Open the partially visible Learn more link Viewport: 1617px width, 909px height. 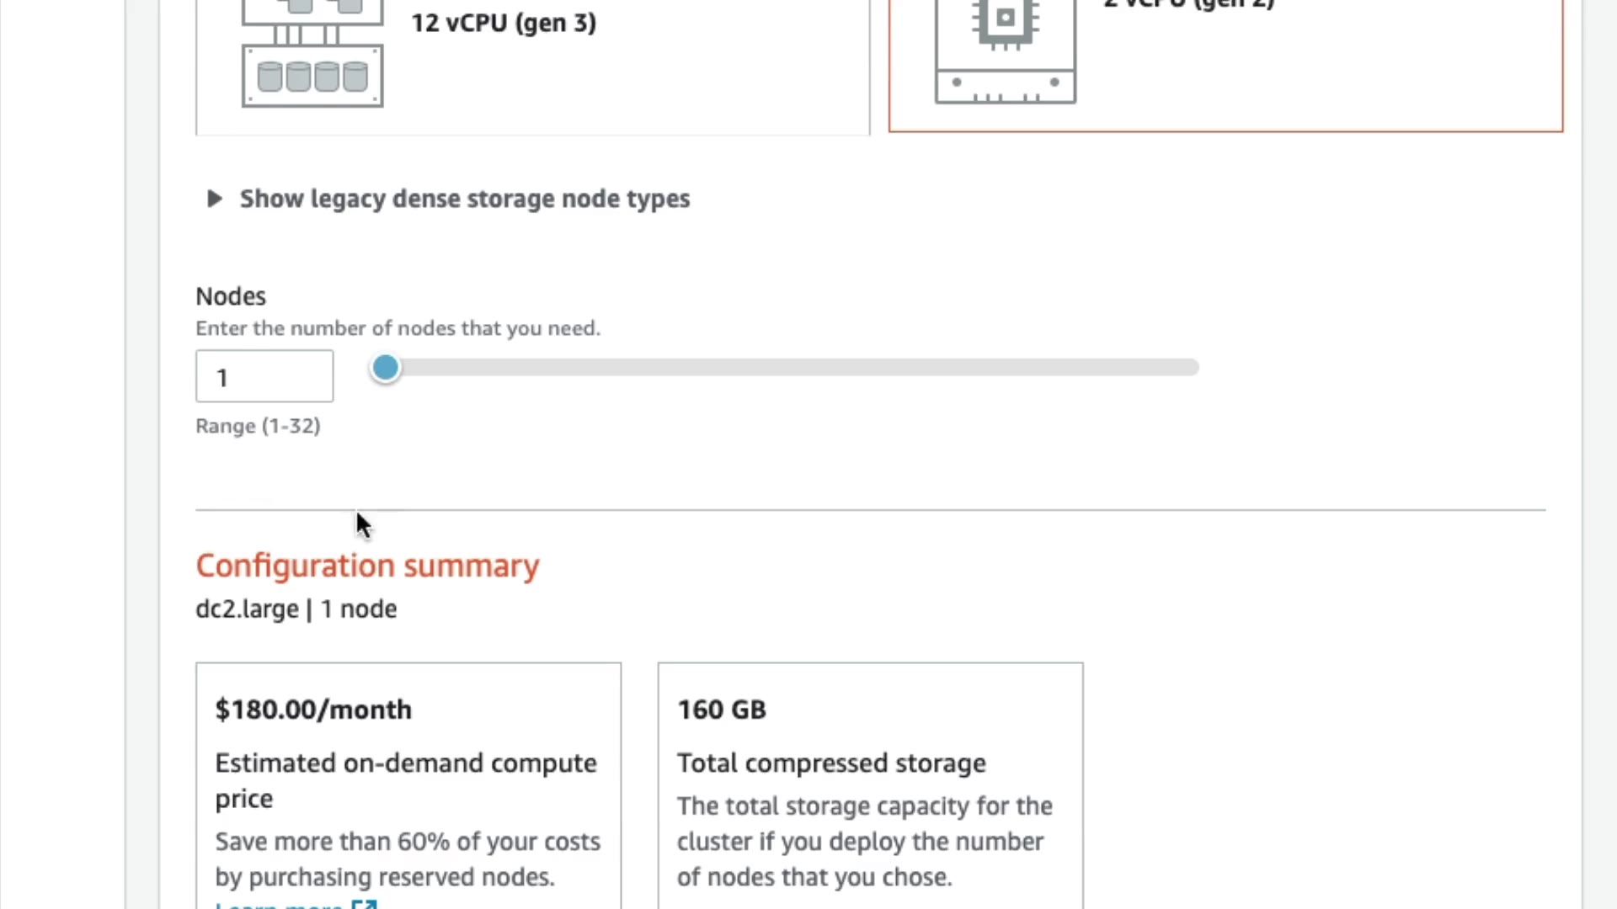point(280,906)
